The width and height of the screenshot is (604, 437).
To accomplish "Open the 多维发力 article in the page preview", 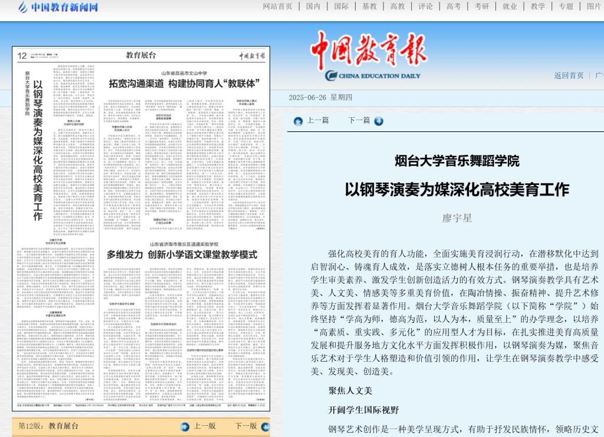I will point(182,254).
